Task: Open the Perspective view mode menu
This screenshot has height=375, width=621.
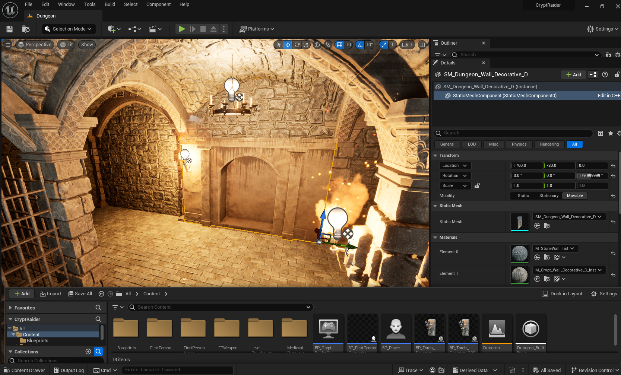Action: coord(35,45)
